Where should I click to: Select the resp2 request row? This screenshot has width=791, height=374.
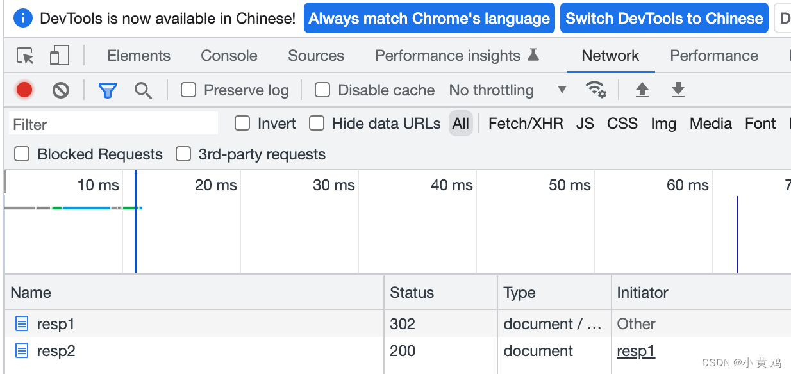click(397, 351)
